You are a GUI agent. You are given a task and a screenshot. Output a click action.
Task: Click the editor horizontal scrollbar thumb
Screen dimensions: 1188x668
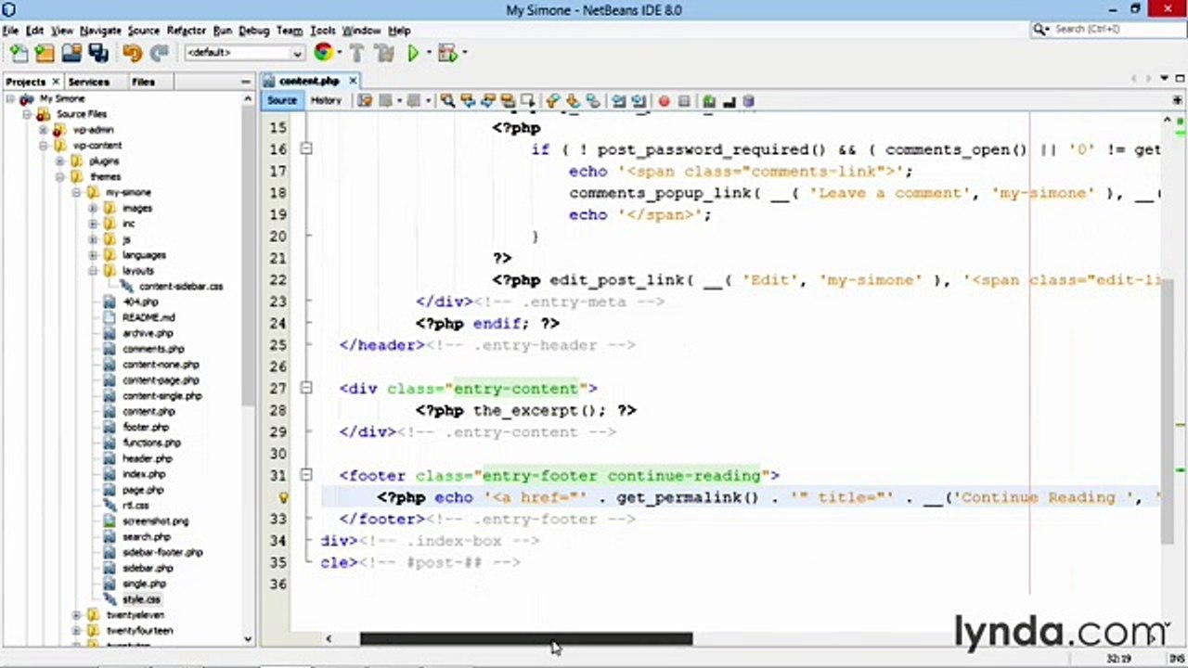tap(526, 638)
